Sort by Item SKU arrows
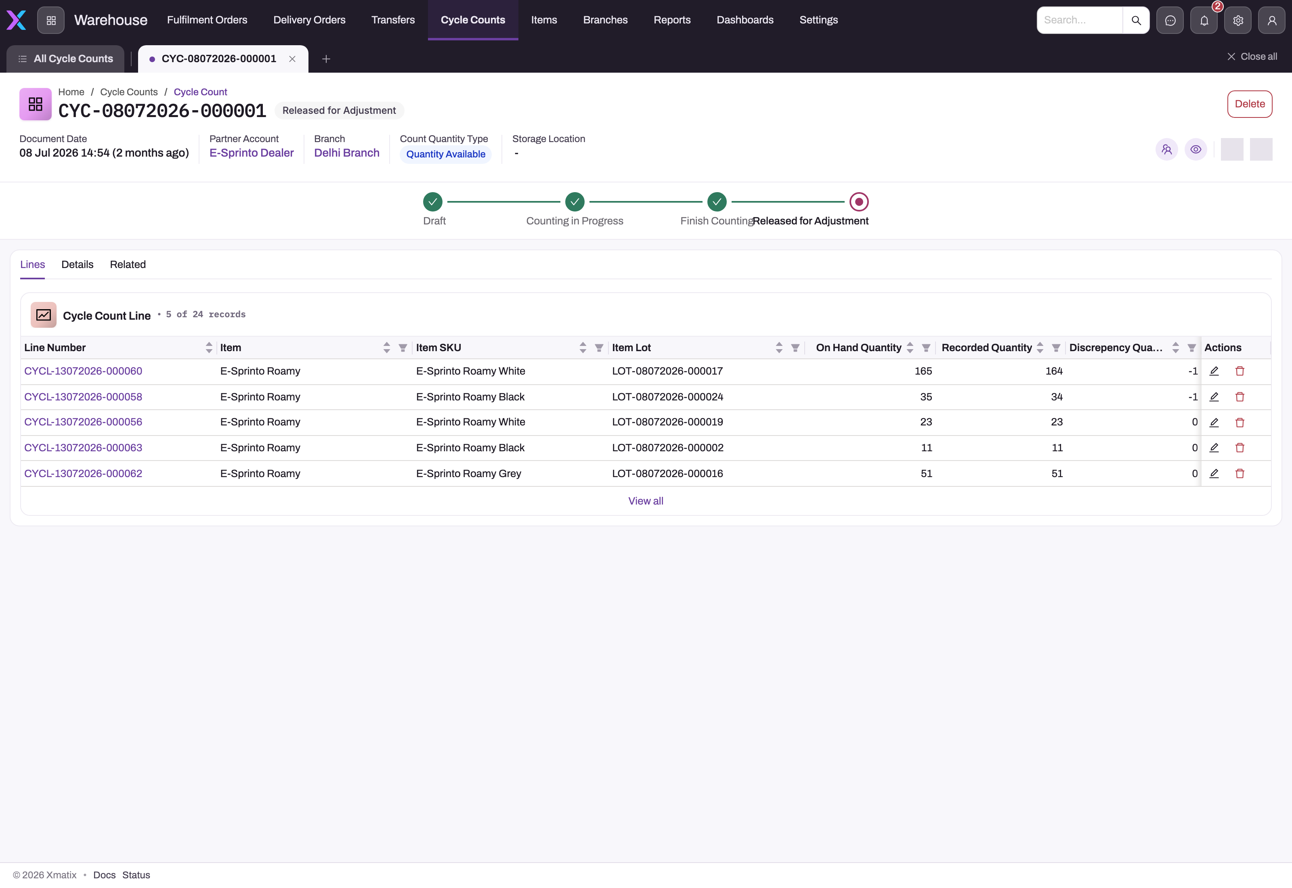This screenshot has width=1292, height=888. pos(583,348)
